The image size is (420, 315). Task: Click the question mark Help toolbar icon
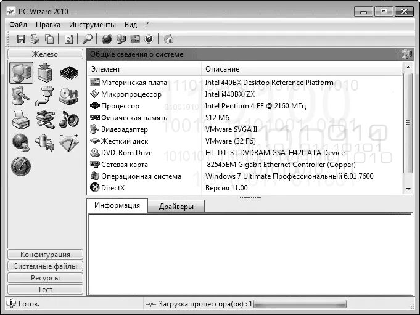pyautogui.click(x=149, y=39)
